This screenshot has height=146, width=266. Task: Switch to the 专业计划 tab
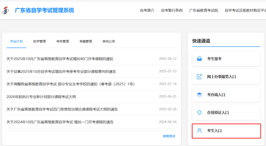[x=16, y=41]
